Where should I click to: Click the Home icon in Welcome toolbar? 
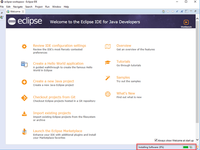(x=163, y=12)
